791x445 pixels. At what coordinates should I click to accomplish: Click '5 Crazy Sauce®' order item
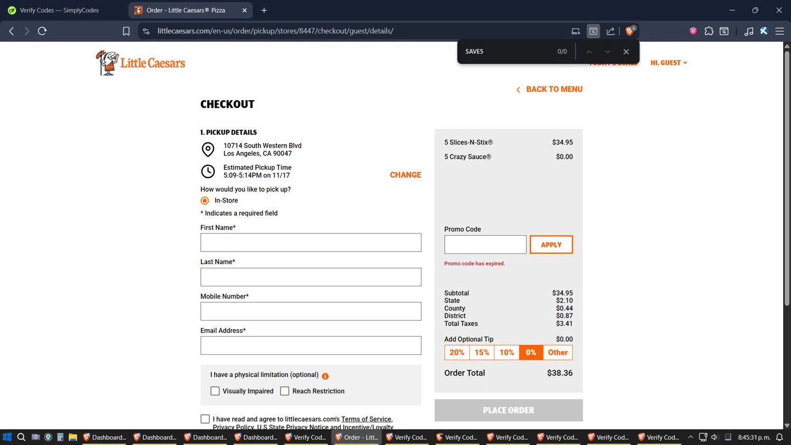[467, 157]
